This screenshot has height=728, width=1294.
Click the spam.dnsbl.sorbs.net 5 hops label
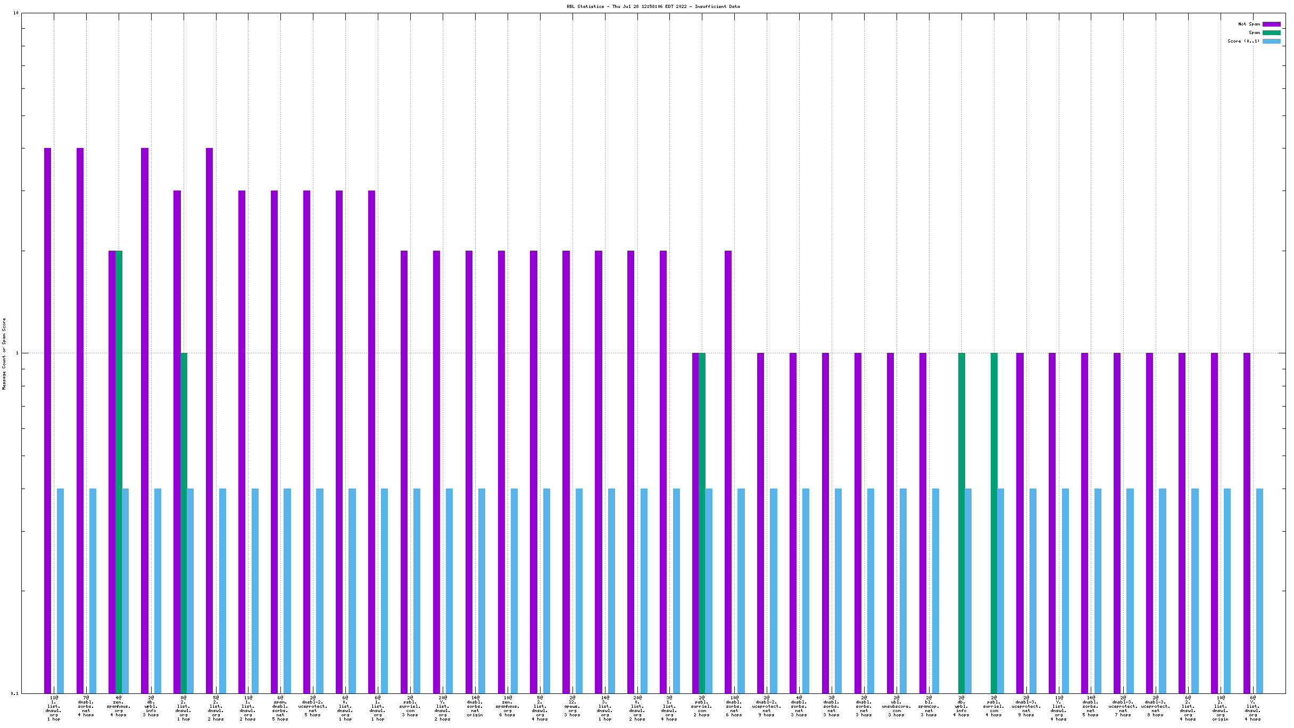280,708
